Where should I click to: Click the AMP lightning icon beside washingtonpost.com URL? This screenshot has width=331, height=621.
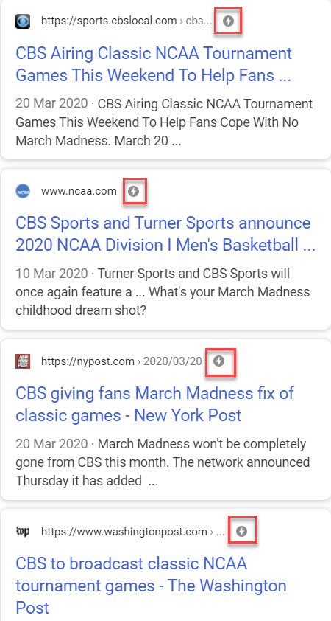(x=241, y=531)
